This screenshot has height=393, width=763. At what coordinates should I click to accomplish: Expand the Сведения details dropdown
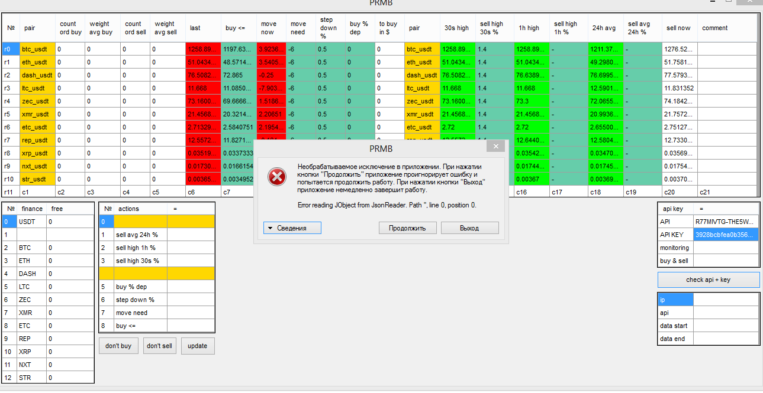tap(292, 228)
